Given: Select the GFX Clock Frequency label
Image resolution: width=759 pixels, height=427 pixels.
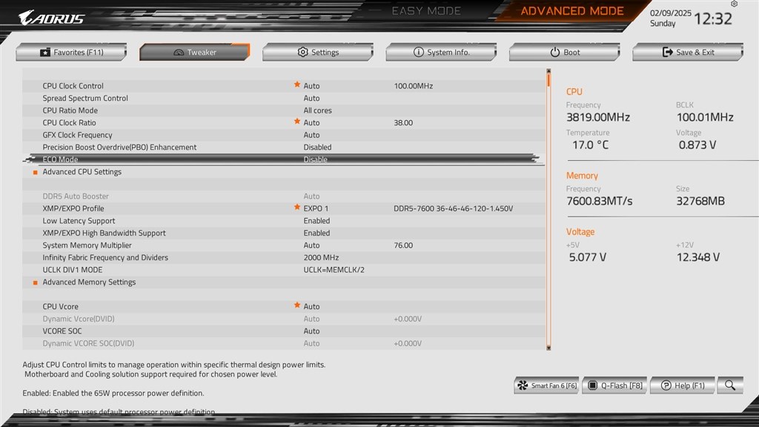Looking at the screenshot, I should pos(77,135).
